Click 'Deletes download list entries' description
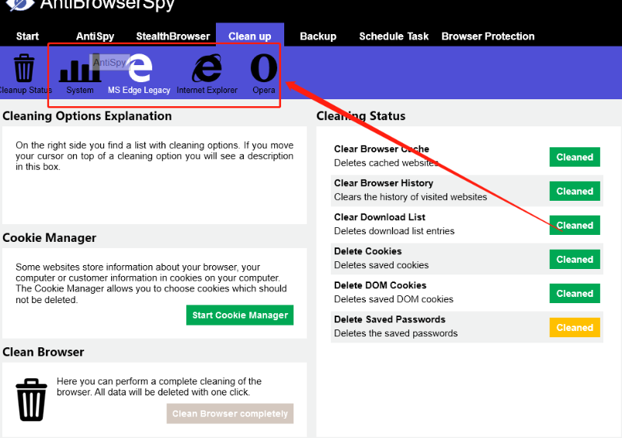Viewport: 622px width, 438px height. click(x=394, y=231)
